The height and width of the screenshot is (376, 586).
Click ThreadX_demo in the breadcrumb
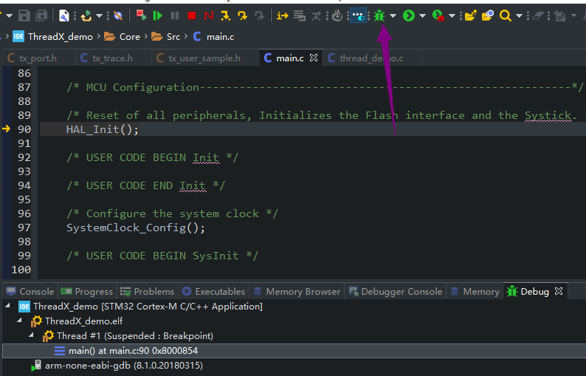(61, 37)
